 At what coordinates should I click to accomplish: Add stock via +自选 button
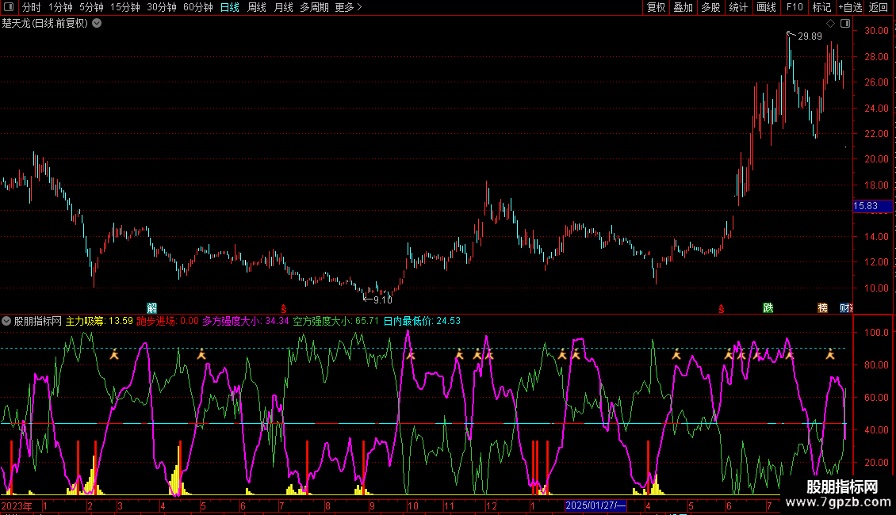850,7
